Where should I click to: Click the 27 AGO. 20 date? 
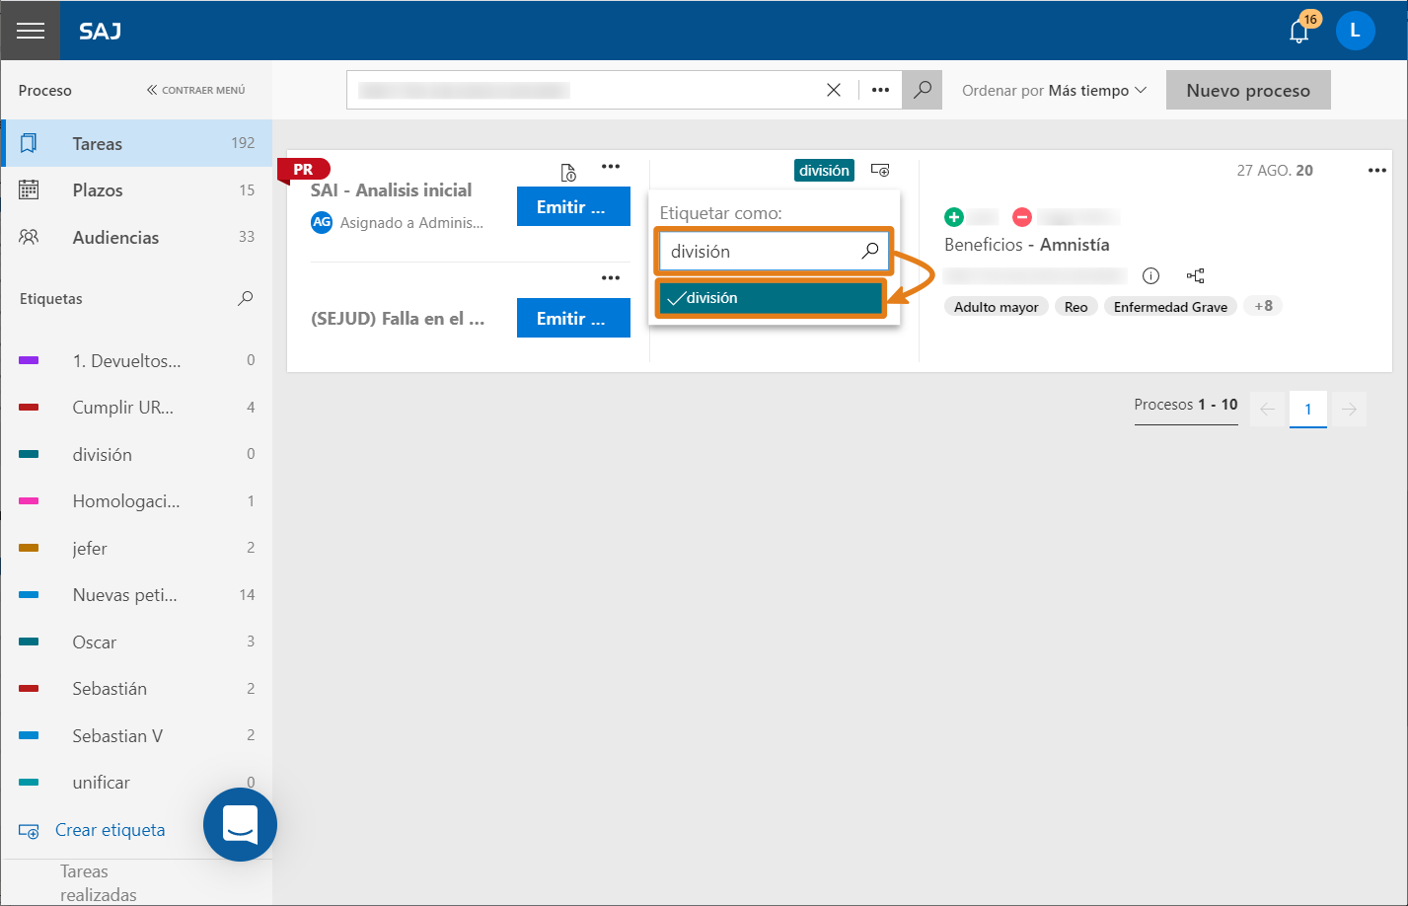[1275, 171]
